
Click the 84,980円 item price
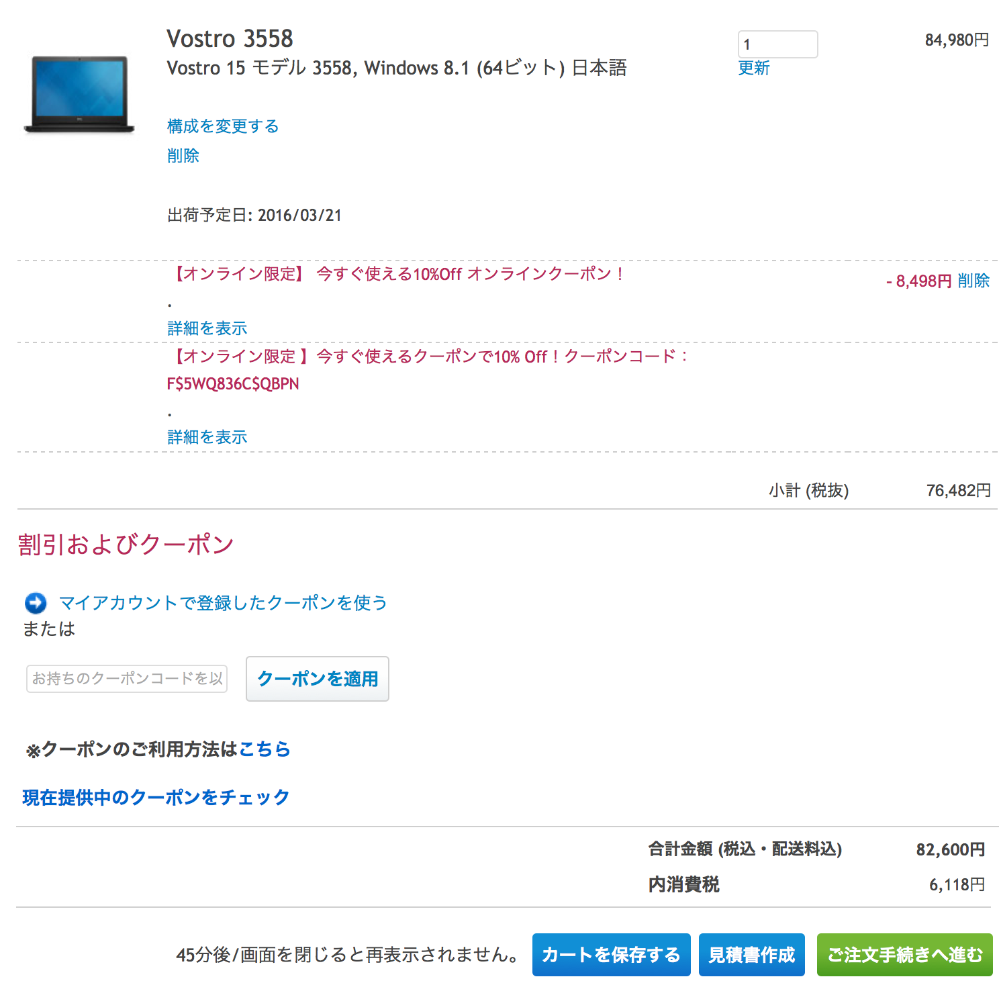[957, 40]
